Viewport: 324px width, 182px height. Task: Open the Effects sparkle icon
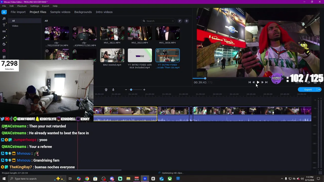pyautogui.click(x=4, y=38)
